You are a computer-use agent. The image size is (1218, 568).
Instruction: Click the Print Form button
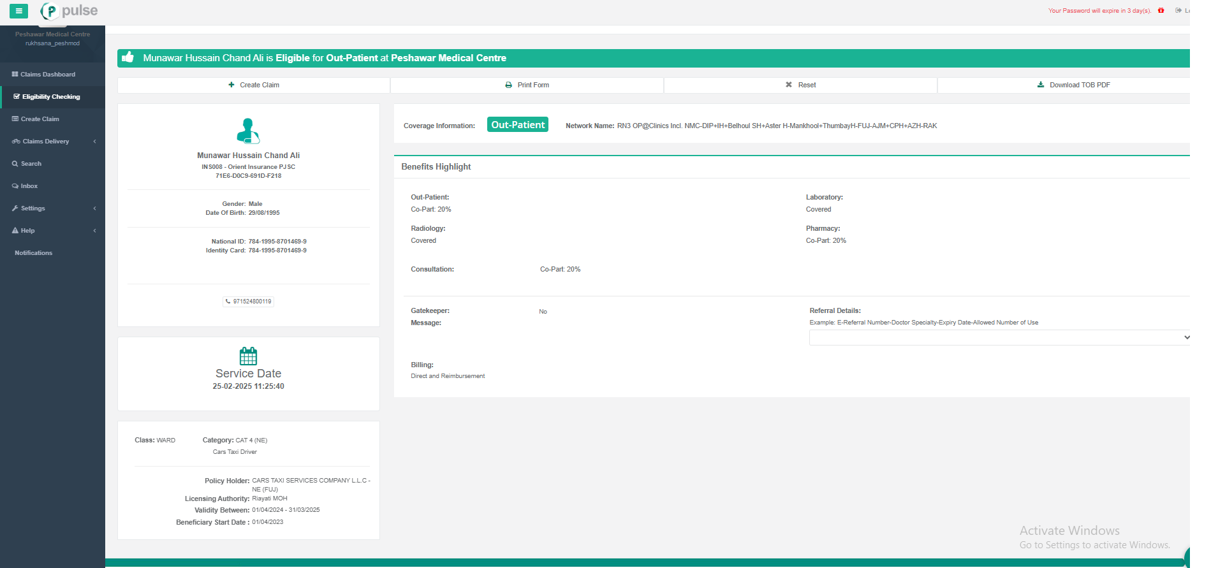tap(527, 85)
